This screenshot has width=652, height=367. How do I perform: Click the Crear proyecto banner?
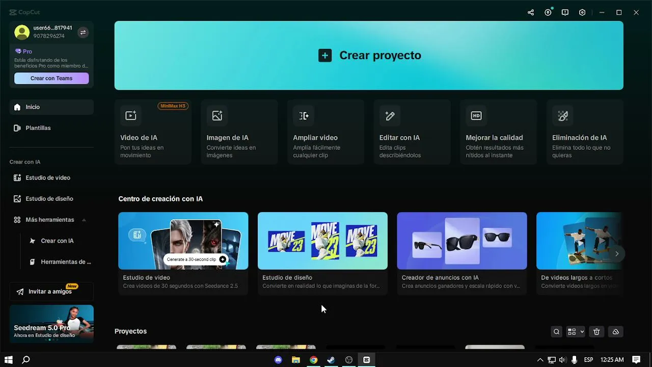(x=369, y=56)
